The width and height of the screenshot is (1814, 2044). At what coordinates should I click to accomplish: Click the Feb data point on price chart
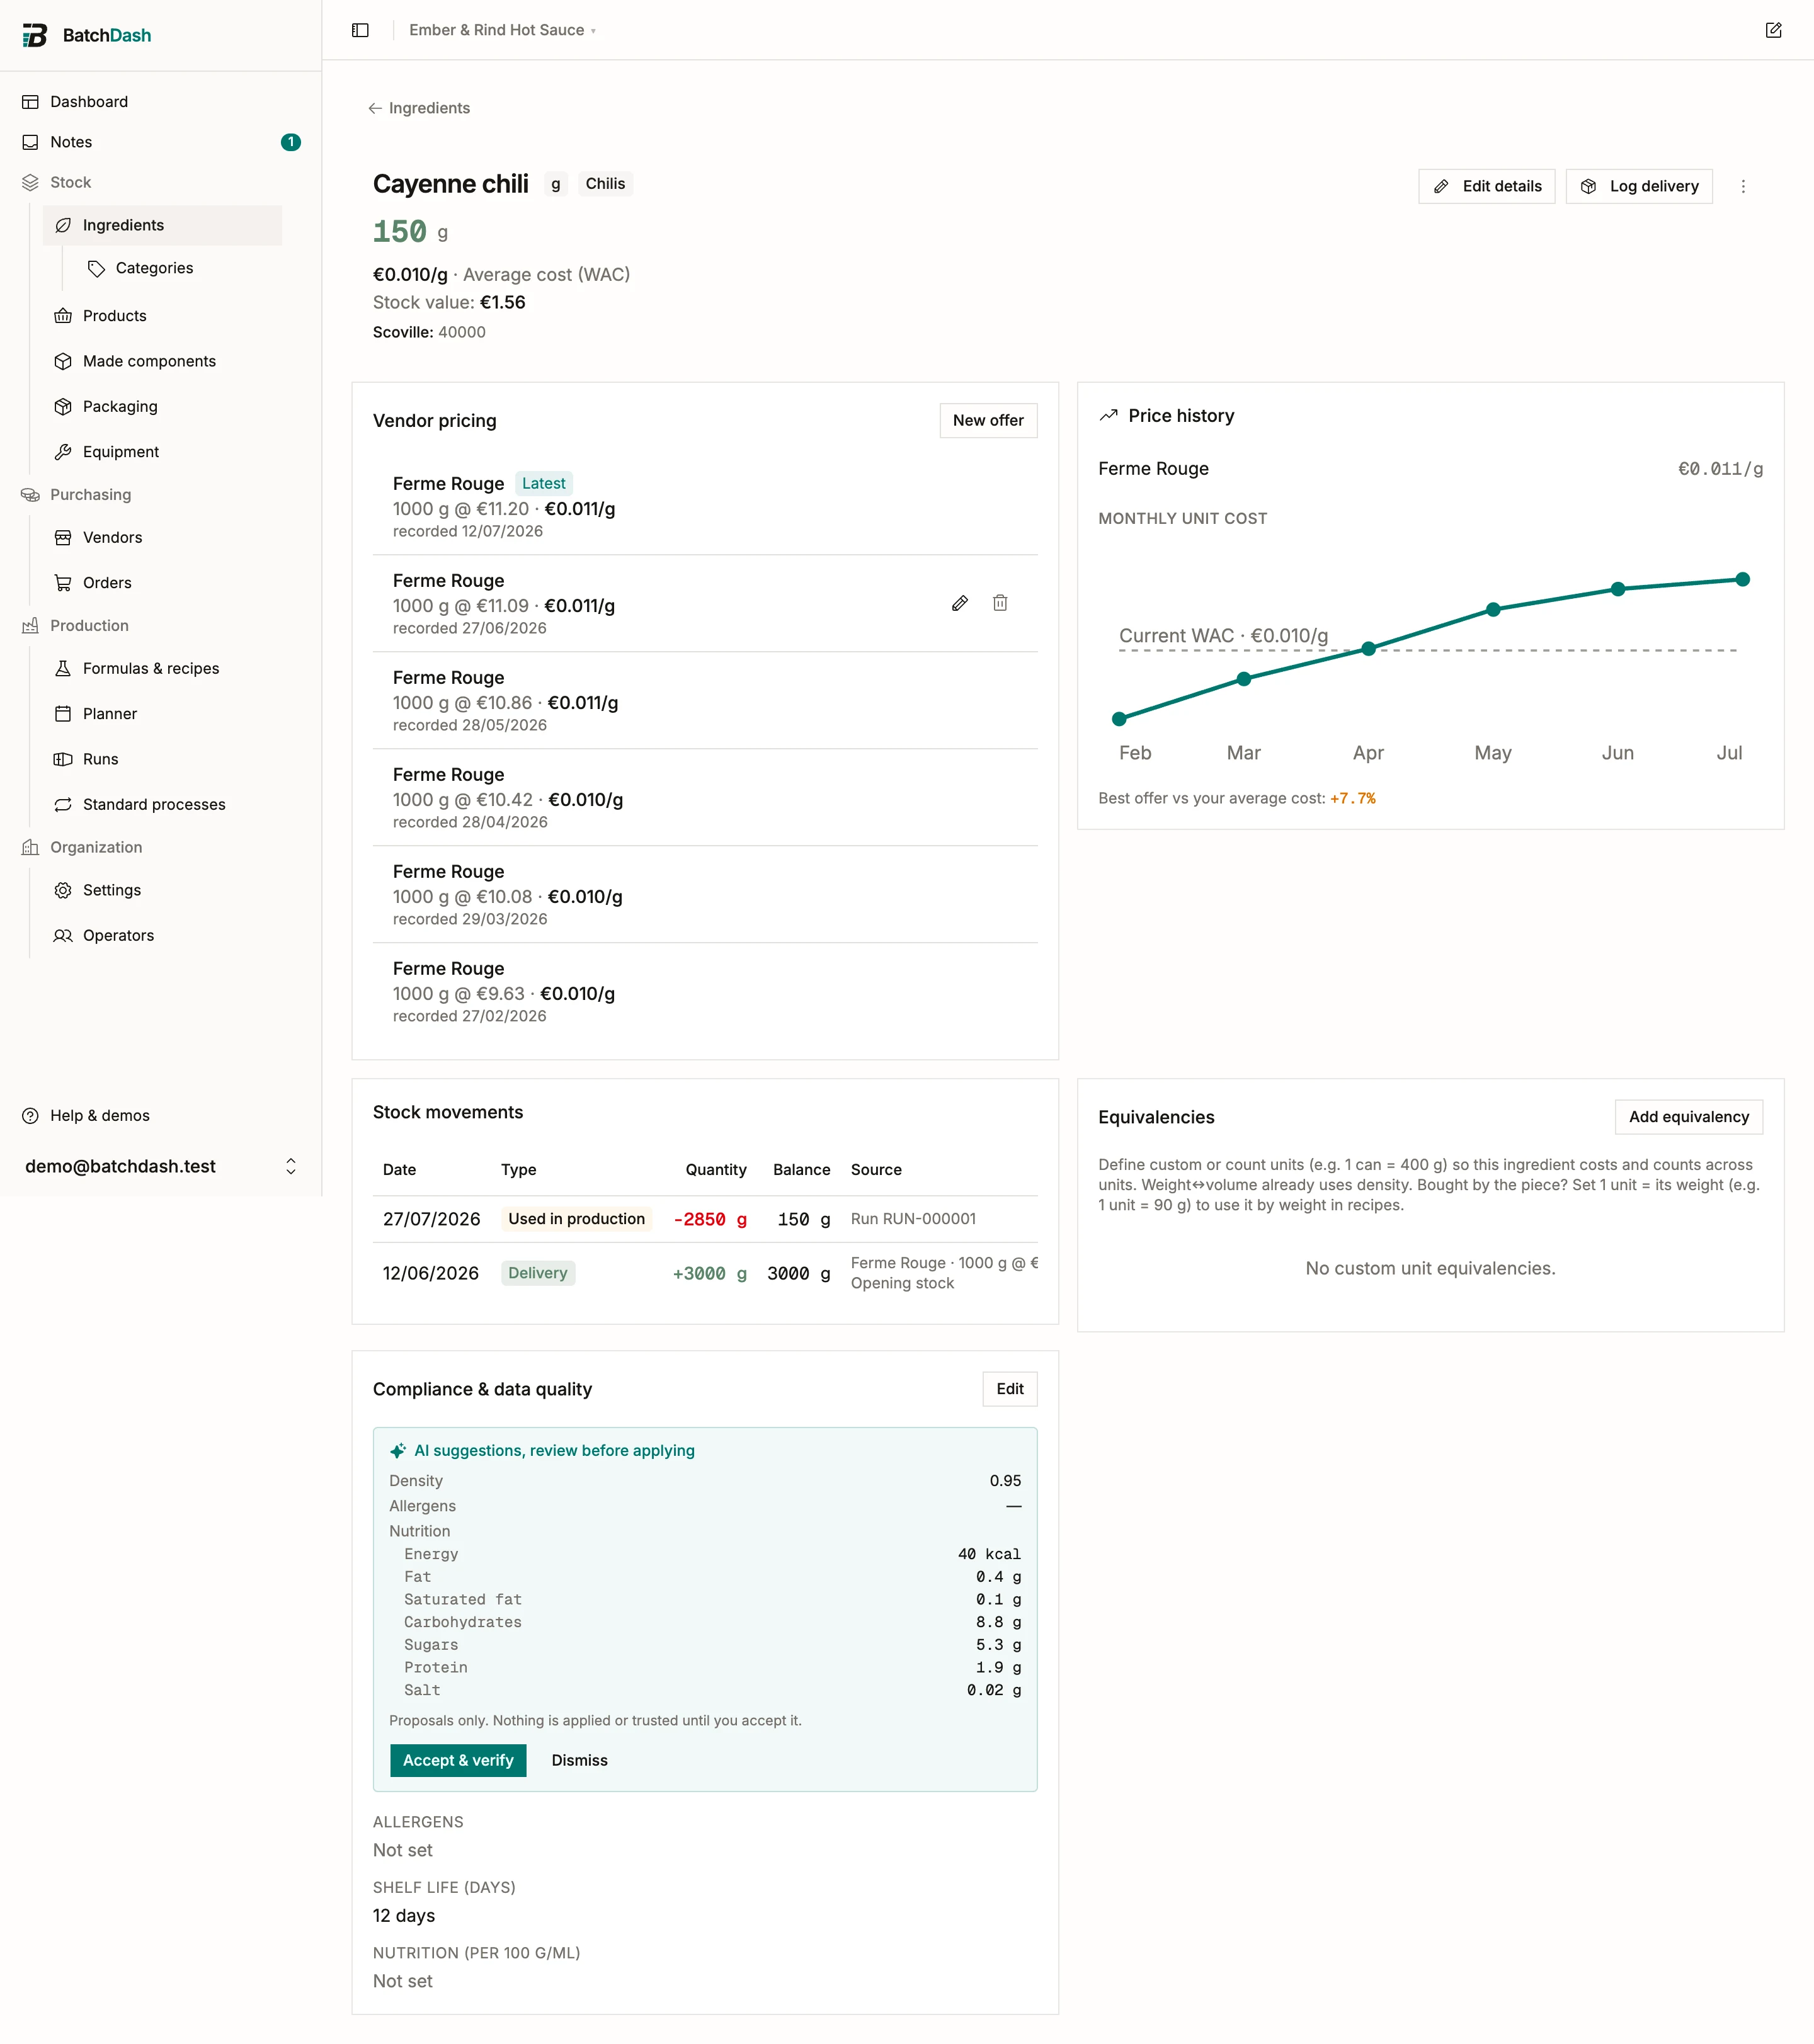click(1119, 719)
